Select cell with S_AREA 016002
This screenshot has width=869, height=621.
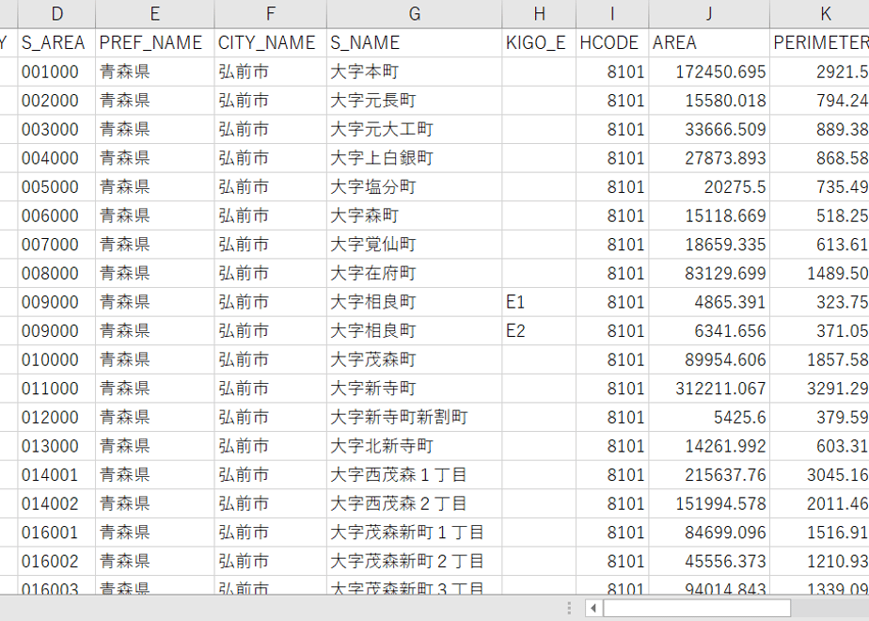pos(56,562)
